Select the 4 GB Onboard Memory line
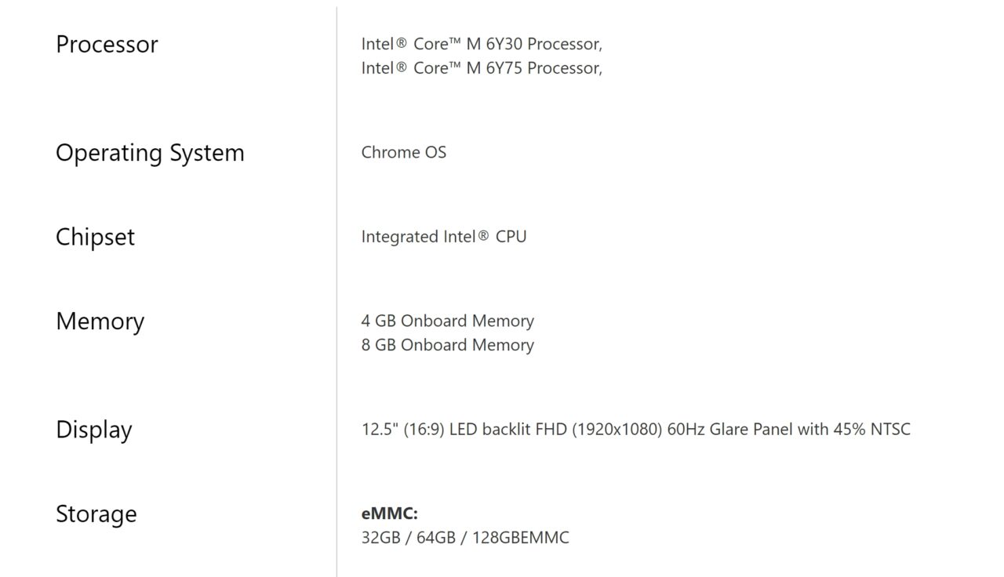The height and width of the screenshot is (577, 1004). [x=447, y=321]
